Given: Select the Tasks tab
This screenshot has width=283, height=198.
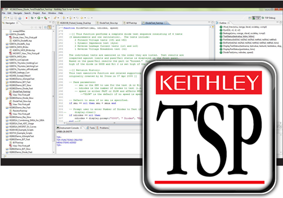Looking at the screenshot, I should 91,128.
